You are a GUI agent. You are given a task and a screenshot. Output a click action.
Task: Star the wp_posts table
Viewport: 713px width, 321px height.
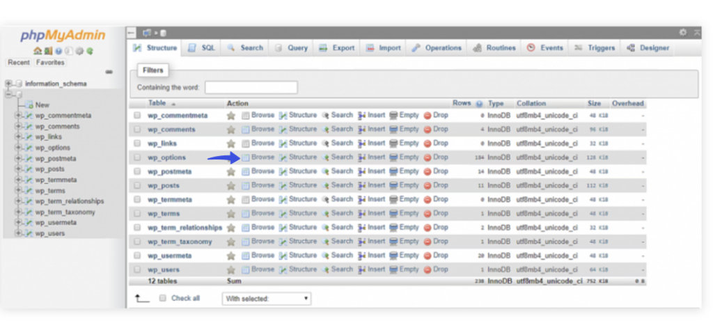tap(231, 186)
